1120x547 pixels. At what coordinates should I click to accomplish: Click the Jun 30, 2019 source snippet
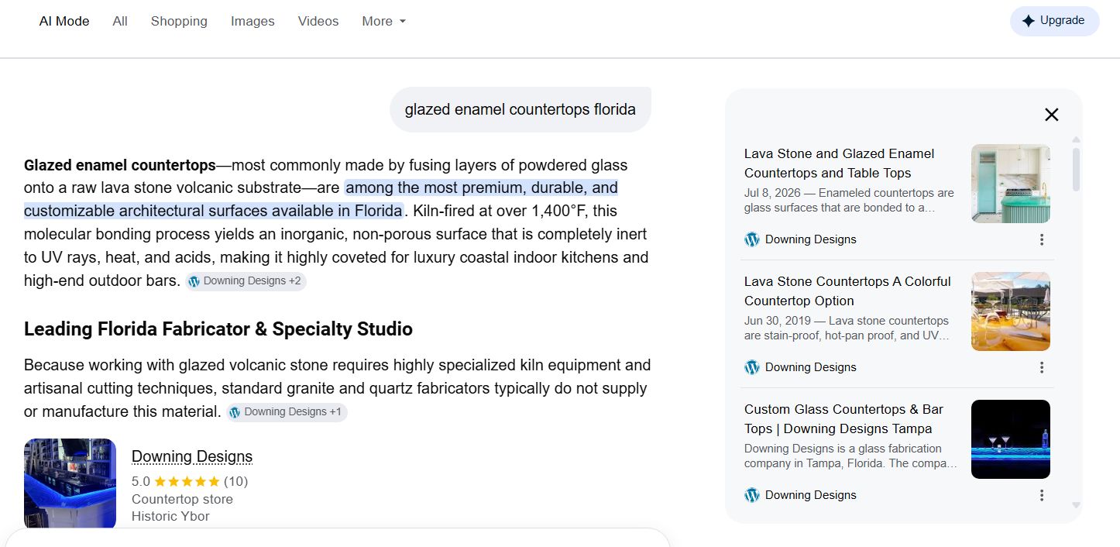click(847, 328)
